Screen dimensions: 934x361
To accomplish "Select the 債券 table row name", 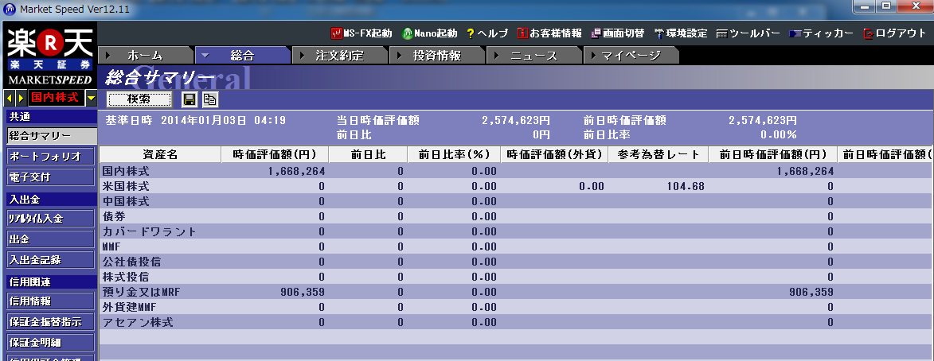I will coord(114,216).
